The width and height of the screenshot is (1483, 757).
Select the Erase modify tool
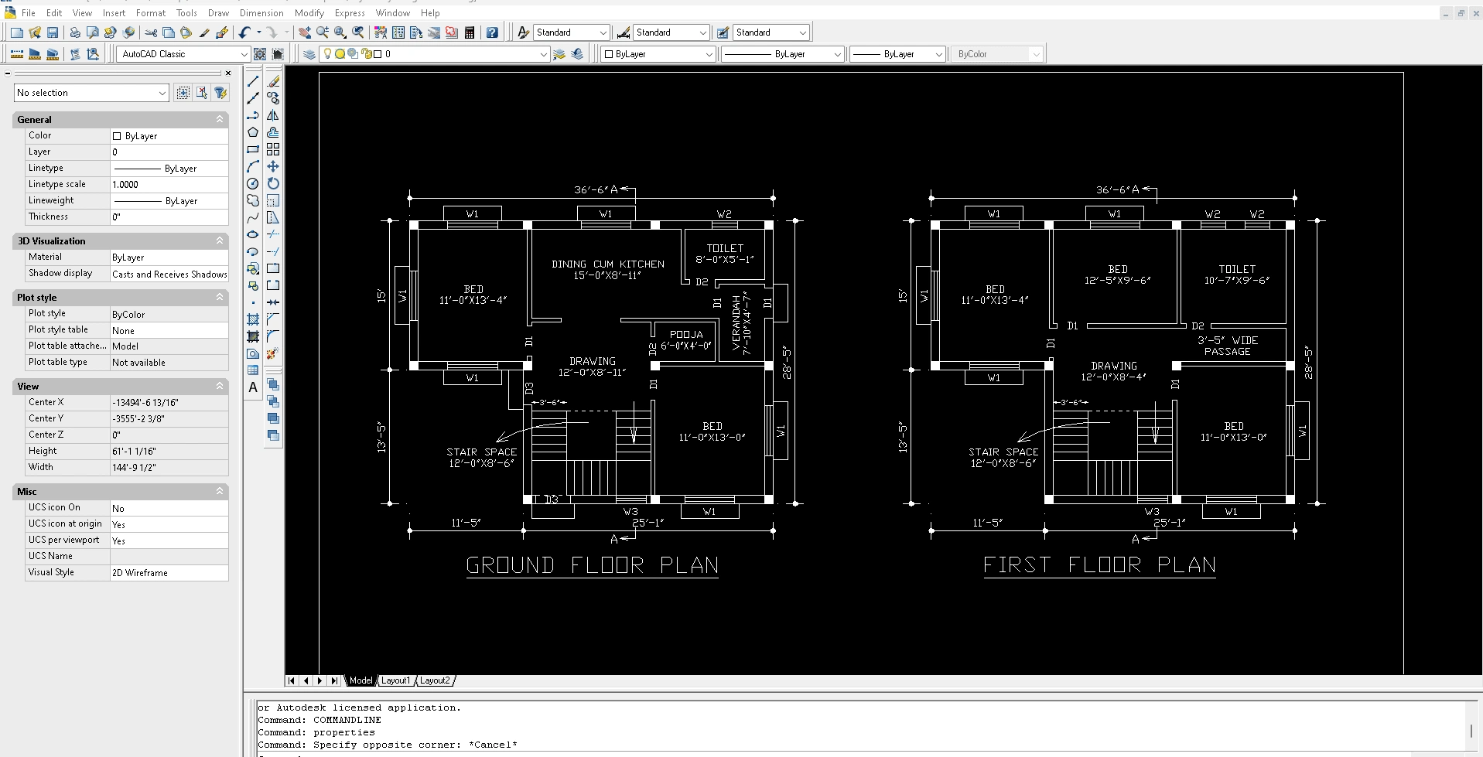273,81
